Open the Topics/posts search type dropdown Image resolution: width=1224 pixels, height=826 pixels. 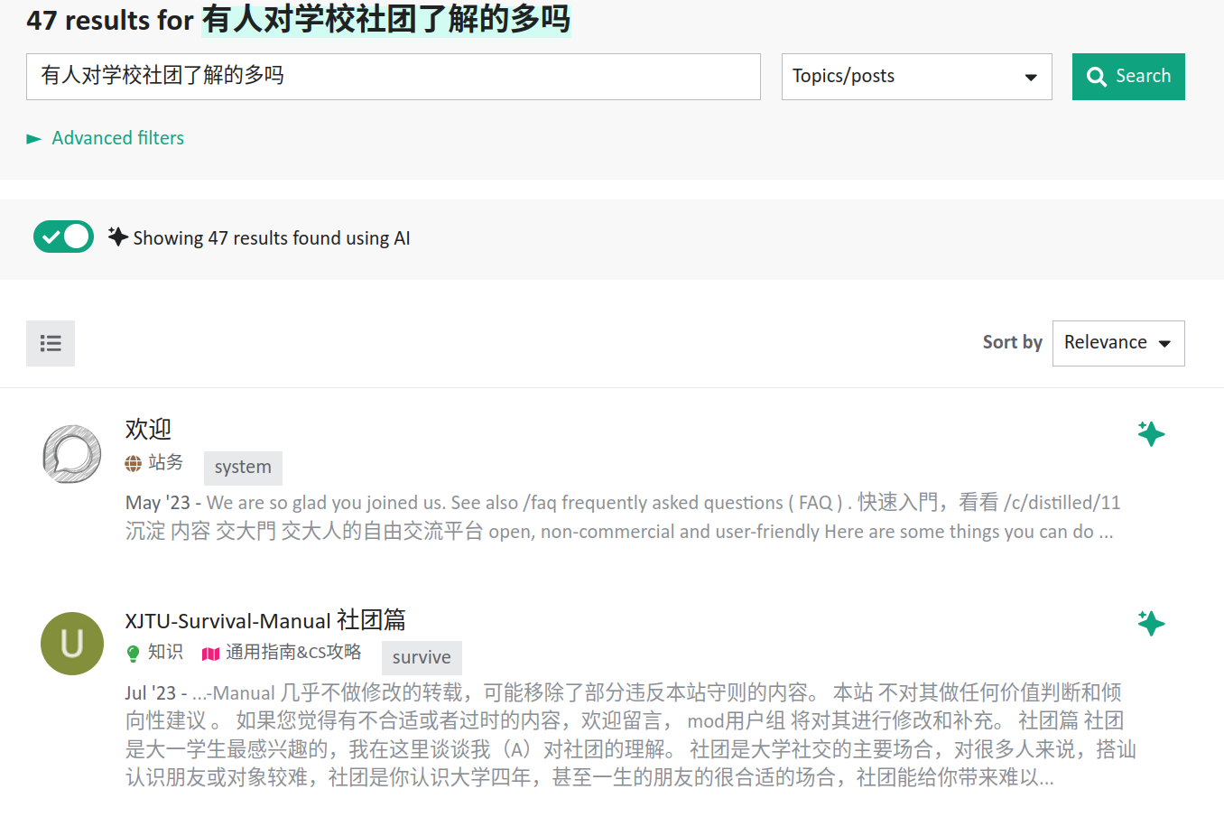click(x=916, y=77)
